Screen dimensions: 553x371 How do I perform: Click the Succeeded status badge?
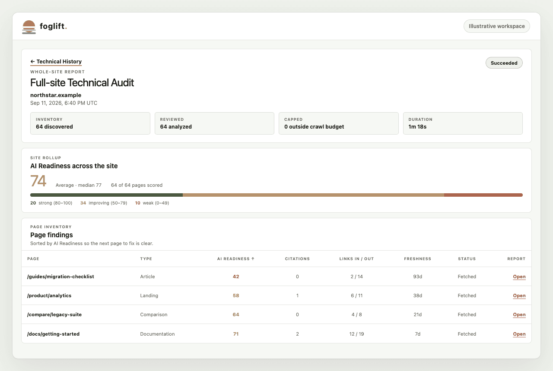click(504, 63)
